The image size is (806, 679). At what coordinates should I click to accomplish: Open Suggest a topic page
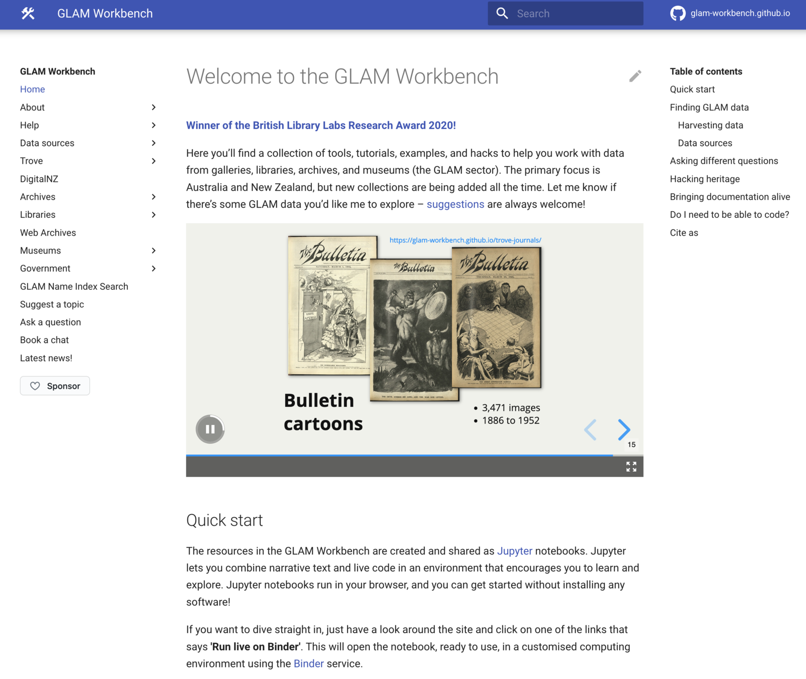[52, 304]
